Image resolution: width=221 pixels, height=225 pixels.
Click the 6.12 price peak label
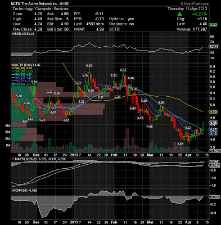123,70
